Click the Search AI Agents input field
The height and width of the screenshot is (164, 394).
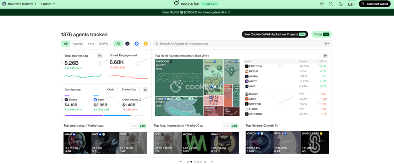point(242,44)
